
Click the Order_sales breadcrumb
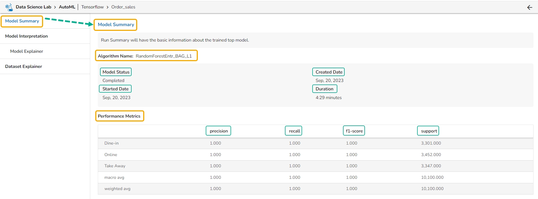(123, 7)
